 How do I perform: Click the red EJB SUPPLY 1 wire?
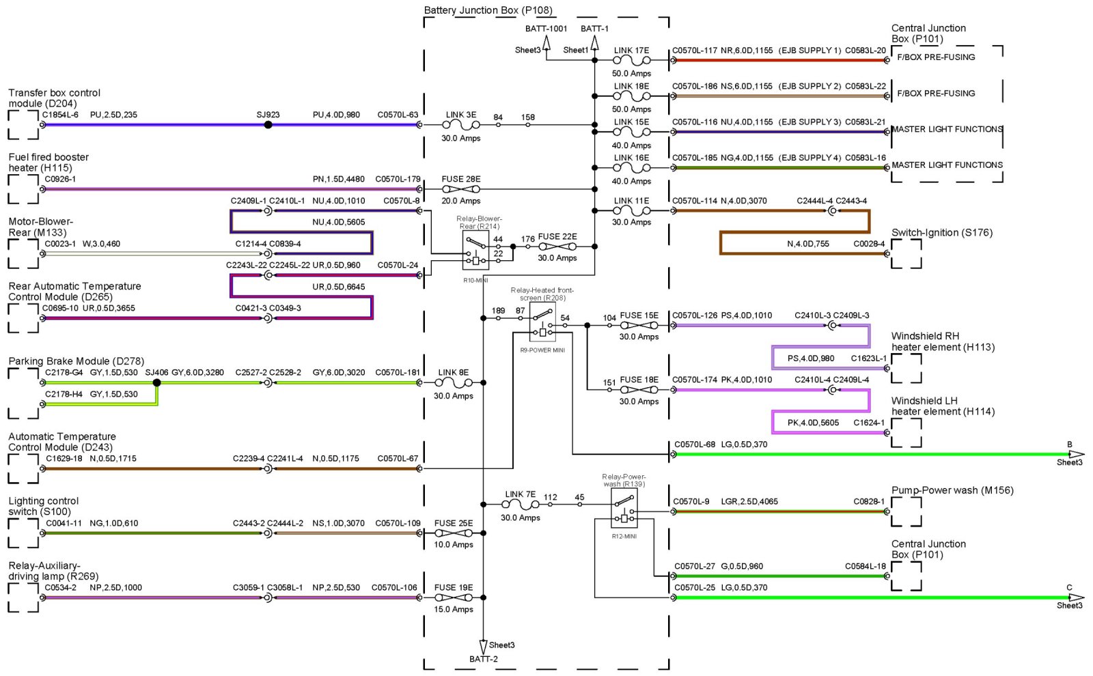779,61
